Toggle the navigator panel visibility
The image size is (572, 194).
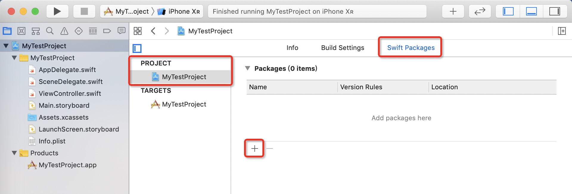pyautogui.click(x=508, y=11)
